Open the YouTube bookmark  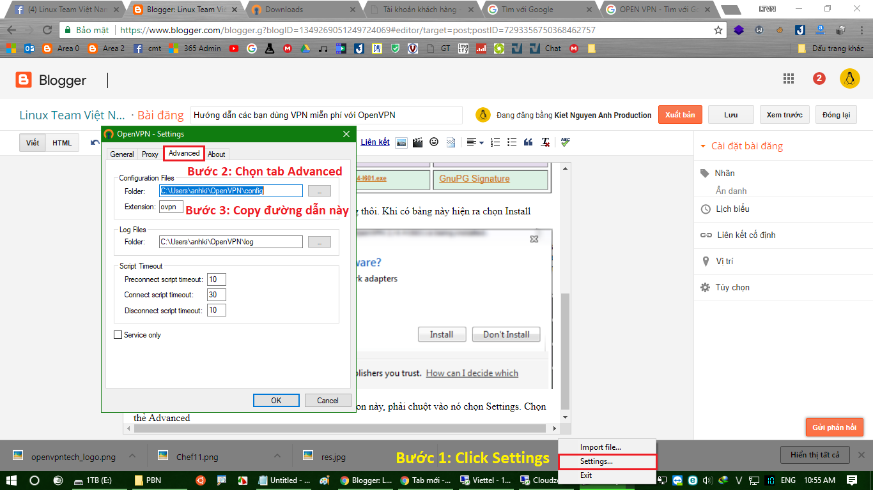234,48
